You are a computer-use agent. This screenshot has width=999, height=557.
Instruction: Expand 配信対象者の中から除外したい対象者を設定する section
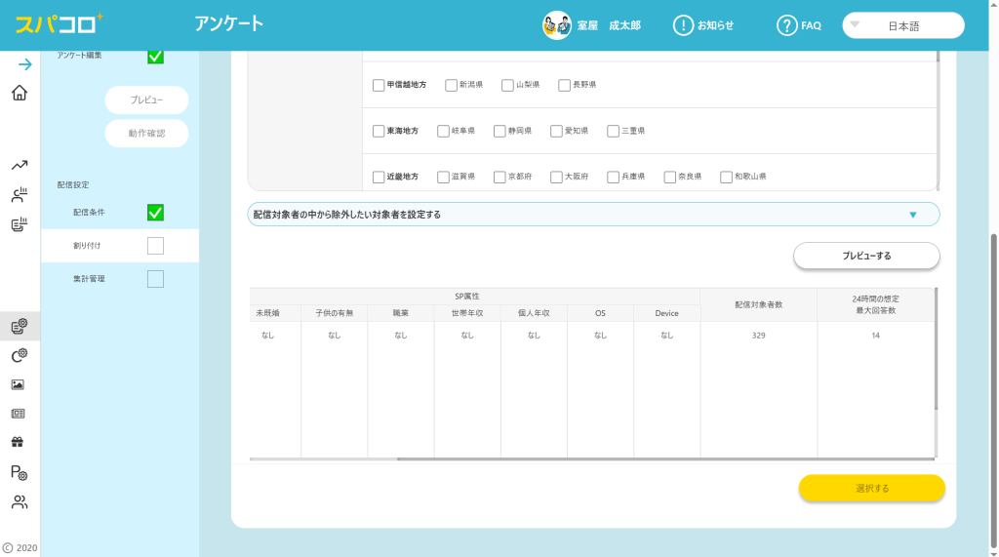point(593,215)
